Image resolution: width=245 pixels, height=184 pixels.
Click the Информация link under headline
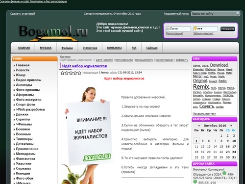tap(90, 73)
